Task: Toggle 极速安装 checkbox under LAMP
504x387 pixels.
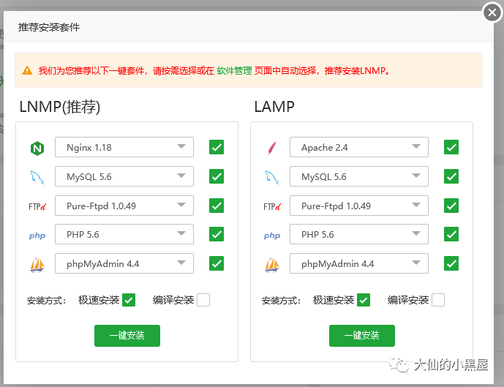Action: 363,300
